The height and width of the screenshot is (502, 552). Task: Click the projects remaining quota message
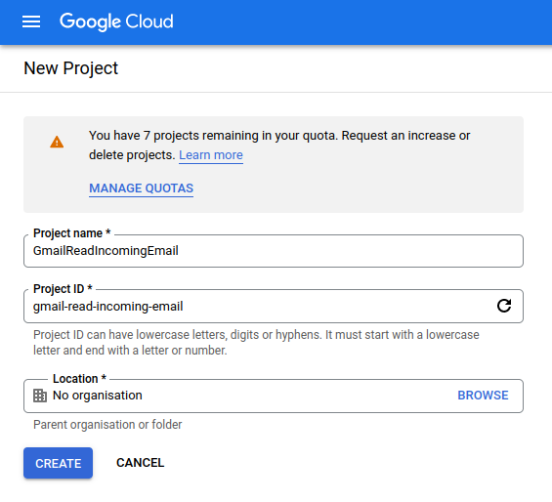pyautogui.click(x=279, y=146)
